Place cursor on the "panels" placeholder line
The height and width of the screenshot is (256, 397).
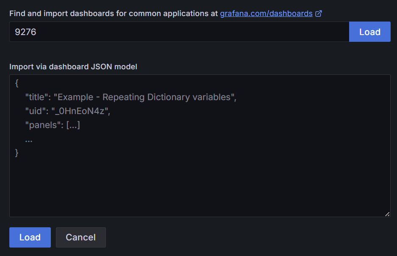pyautogui.click(x=53, y=125)
